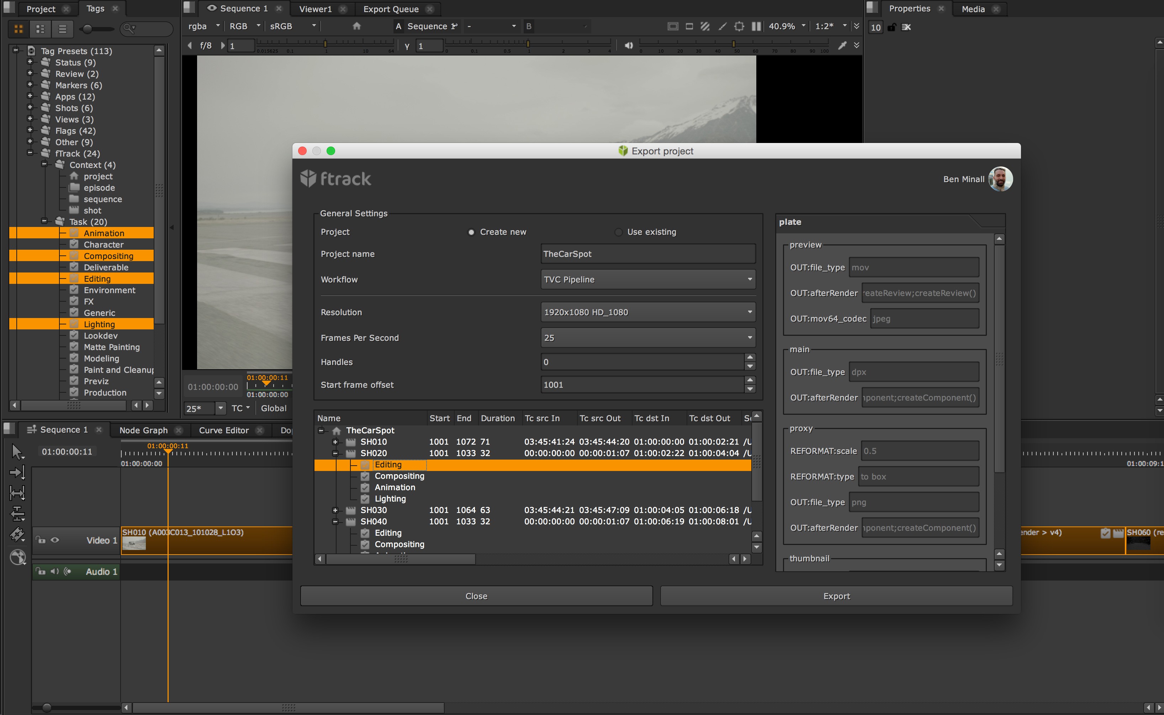The image size is (1164, 715).
Task: Adjust the viewer gain slider
Action: coord(325,44)
